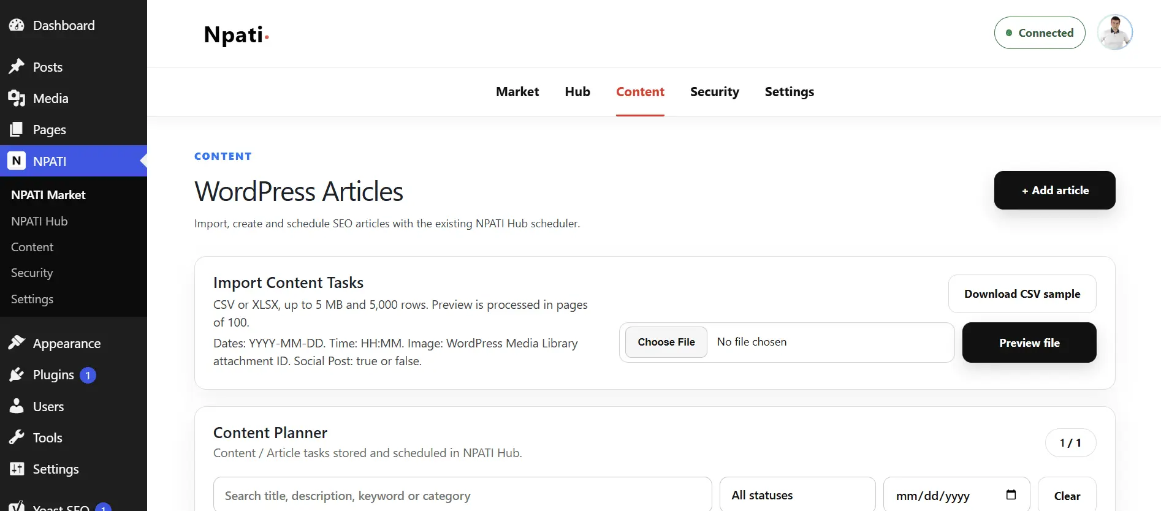1161x511 pixels.
Task: Click the Media library icon
Action: (x=17, y=98)
